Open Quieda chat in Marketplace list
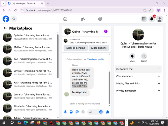The image size is (168, 126). 29,37
